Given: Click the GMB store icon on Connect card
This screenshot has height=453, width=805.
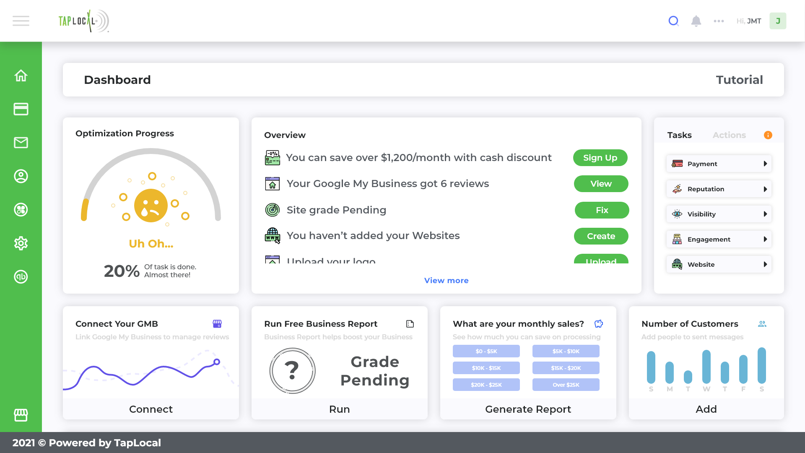Looking at the screenshot, I should [217, 324].
